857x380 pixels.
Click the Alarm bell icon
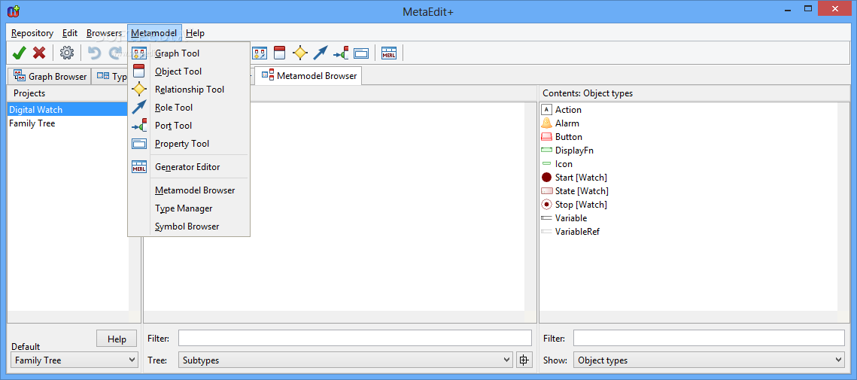tap(546, 123)
